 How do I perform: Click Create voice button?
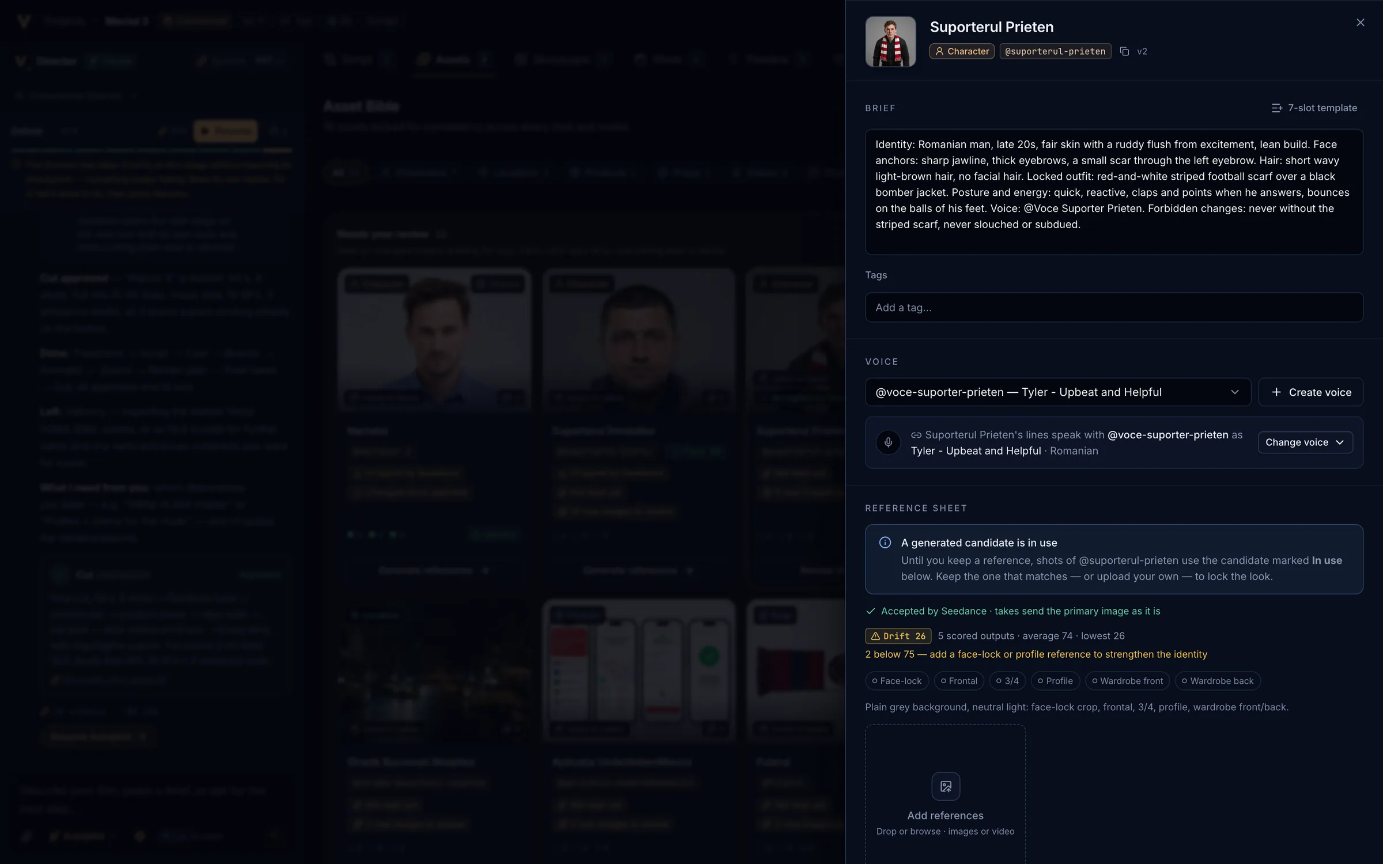(1310, 392)
